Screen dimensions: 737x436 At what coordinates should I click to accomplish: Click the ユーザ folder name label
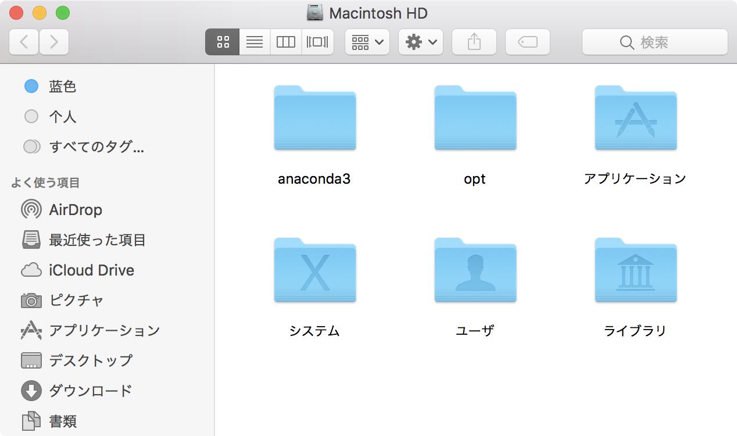click(x=475, y=331)
